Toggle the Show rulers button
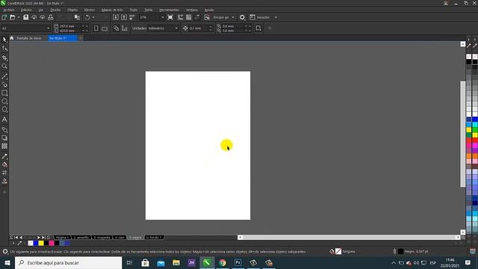478x269 pixels. (x=181, y=17)
